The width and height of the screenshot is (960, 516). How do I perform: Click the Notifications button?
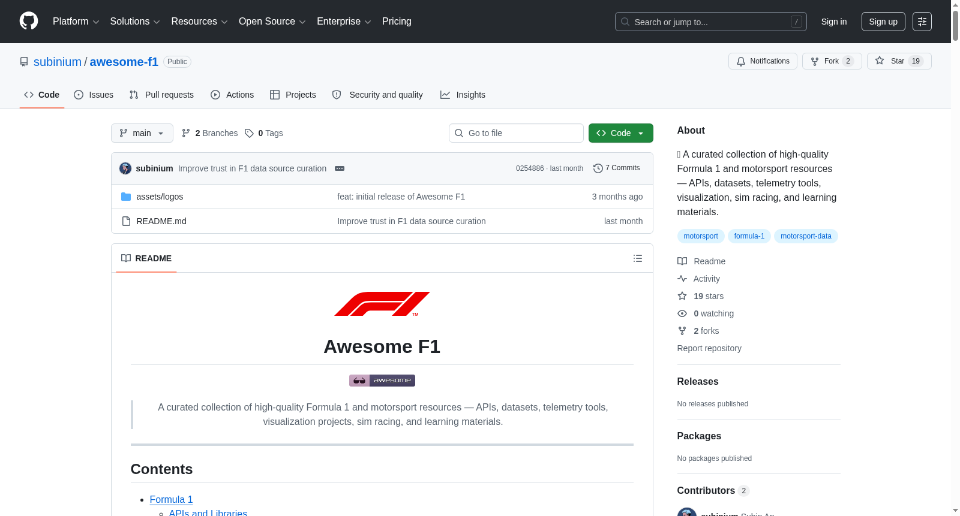point(763,61)
